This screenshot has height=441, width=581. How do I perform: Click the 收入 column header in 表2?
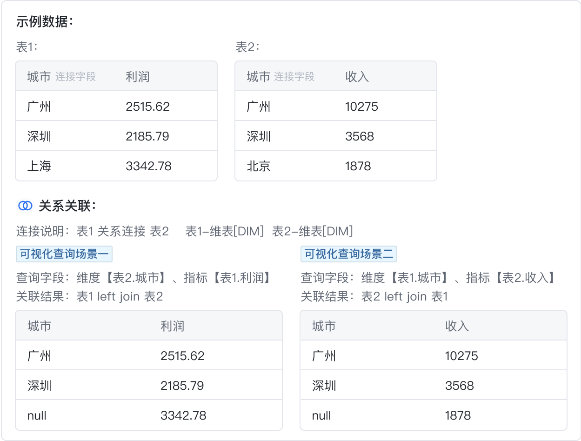pyautogui.click(x=357, y=77)
